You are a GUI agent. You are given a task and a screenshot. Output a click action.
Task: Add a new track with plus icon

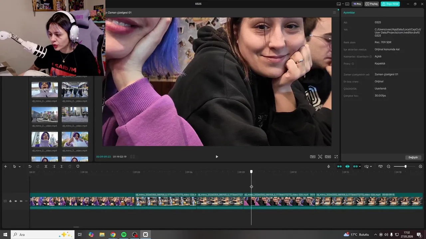(x=5, y=166)
